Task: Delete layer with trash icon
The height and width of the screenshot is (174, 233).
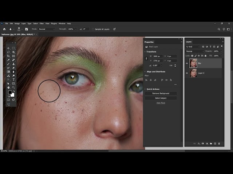Action: tap(219, 144)
